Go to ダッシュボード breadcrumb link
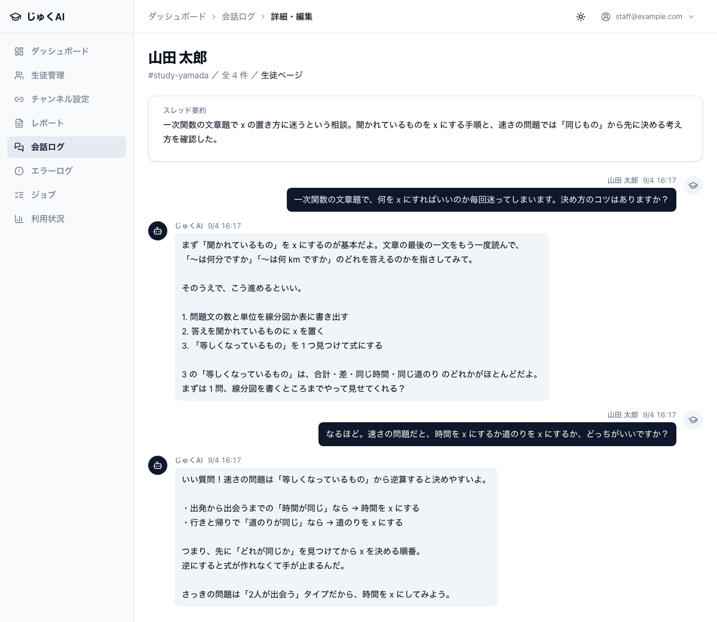Image resolution: width=717 pixels, height=622 pixels. 177,17
